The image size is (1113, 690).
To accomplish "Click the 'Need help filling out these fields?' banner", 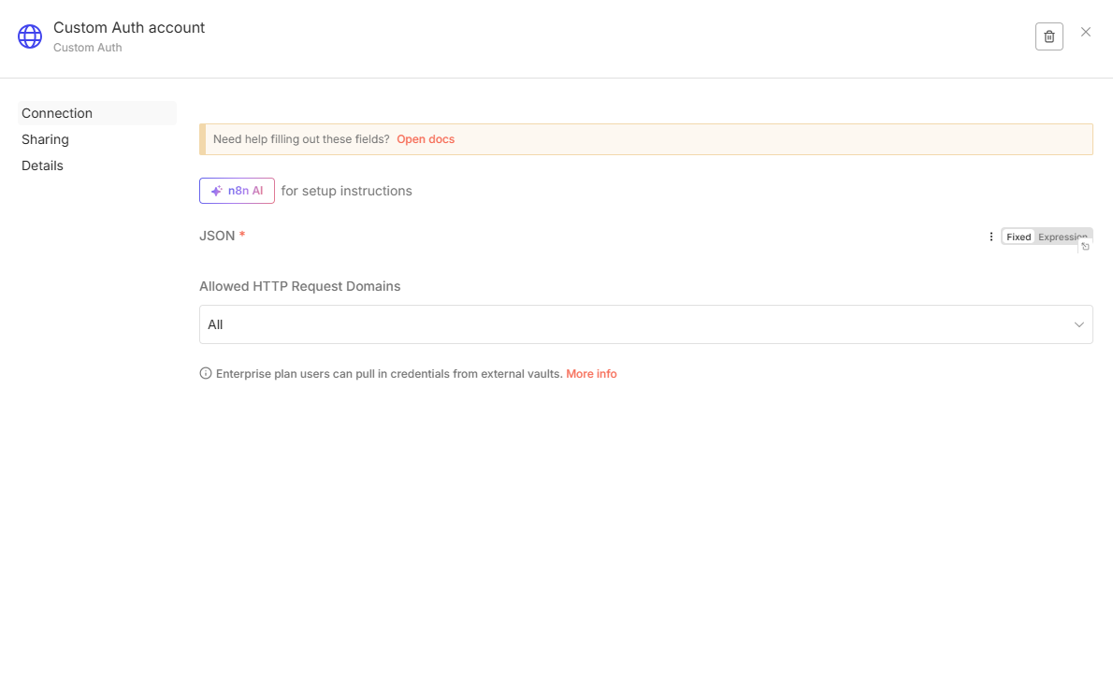I will 301,139.
